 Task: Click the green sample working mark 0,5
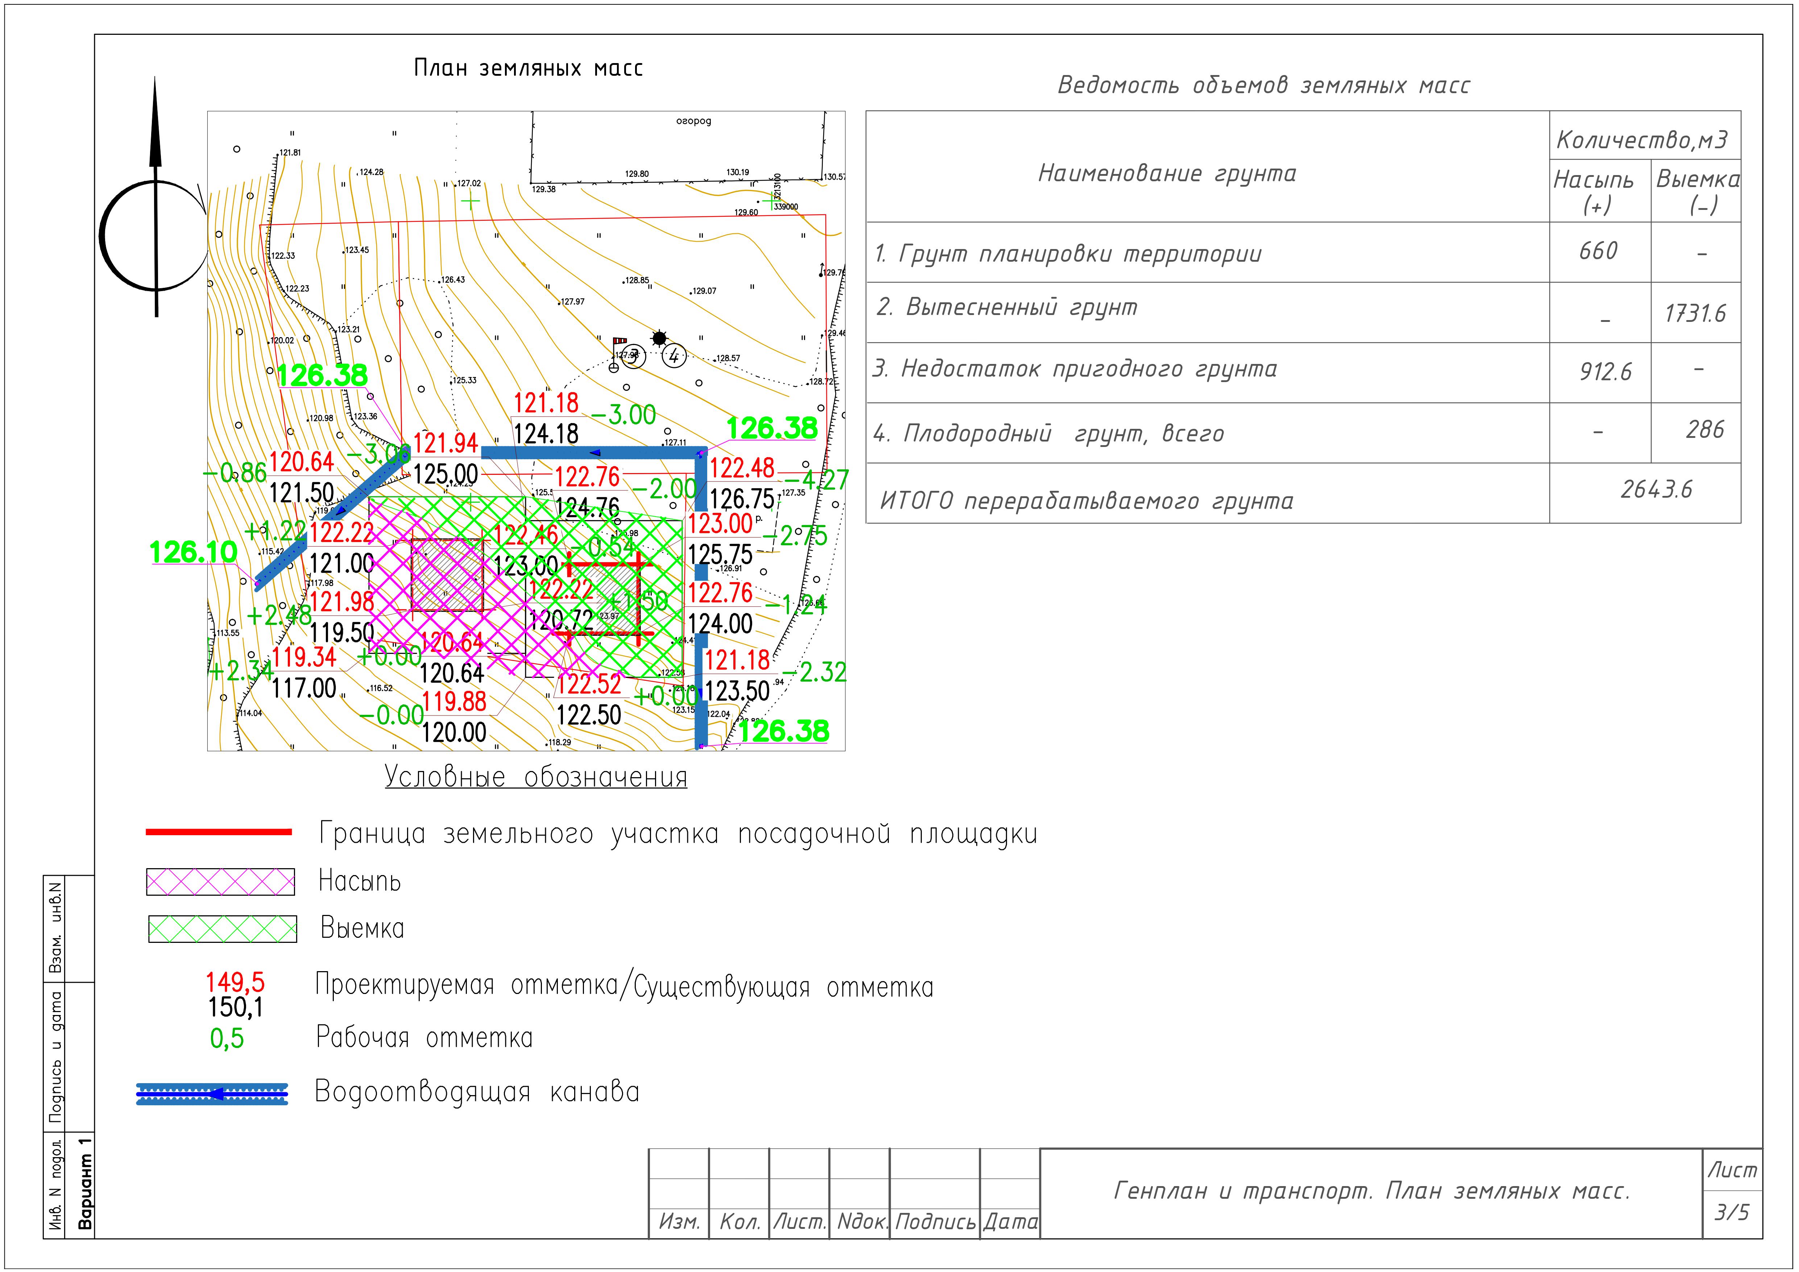tap(227, 1039)
